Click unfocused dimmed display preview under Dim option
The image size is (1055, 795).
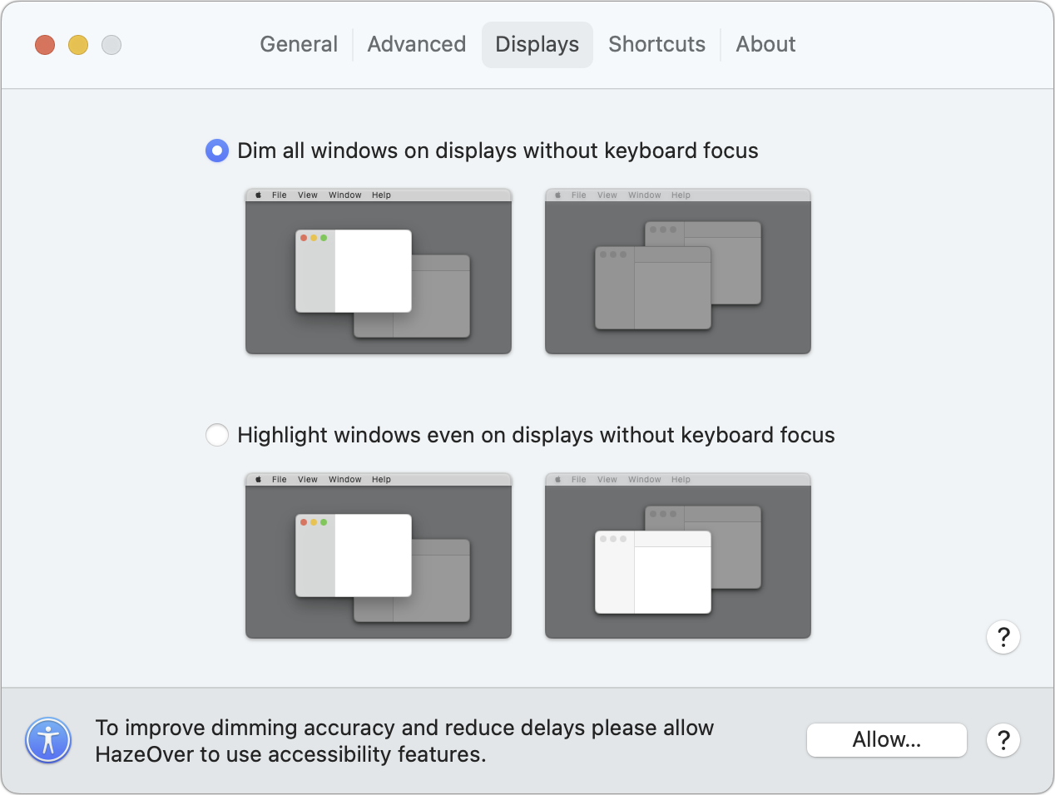pyautogui.click(x=677, y=272)
